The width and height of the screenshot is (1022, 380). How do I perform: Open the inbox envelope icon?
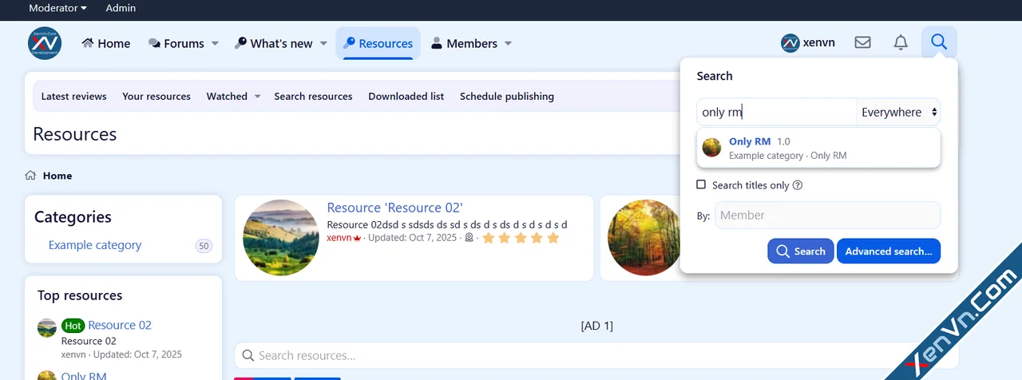pos(862,43)
